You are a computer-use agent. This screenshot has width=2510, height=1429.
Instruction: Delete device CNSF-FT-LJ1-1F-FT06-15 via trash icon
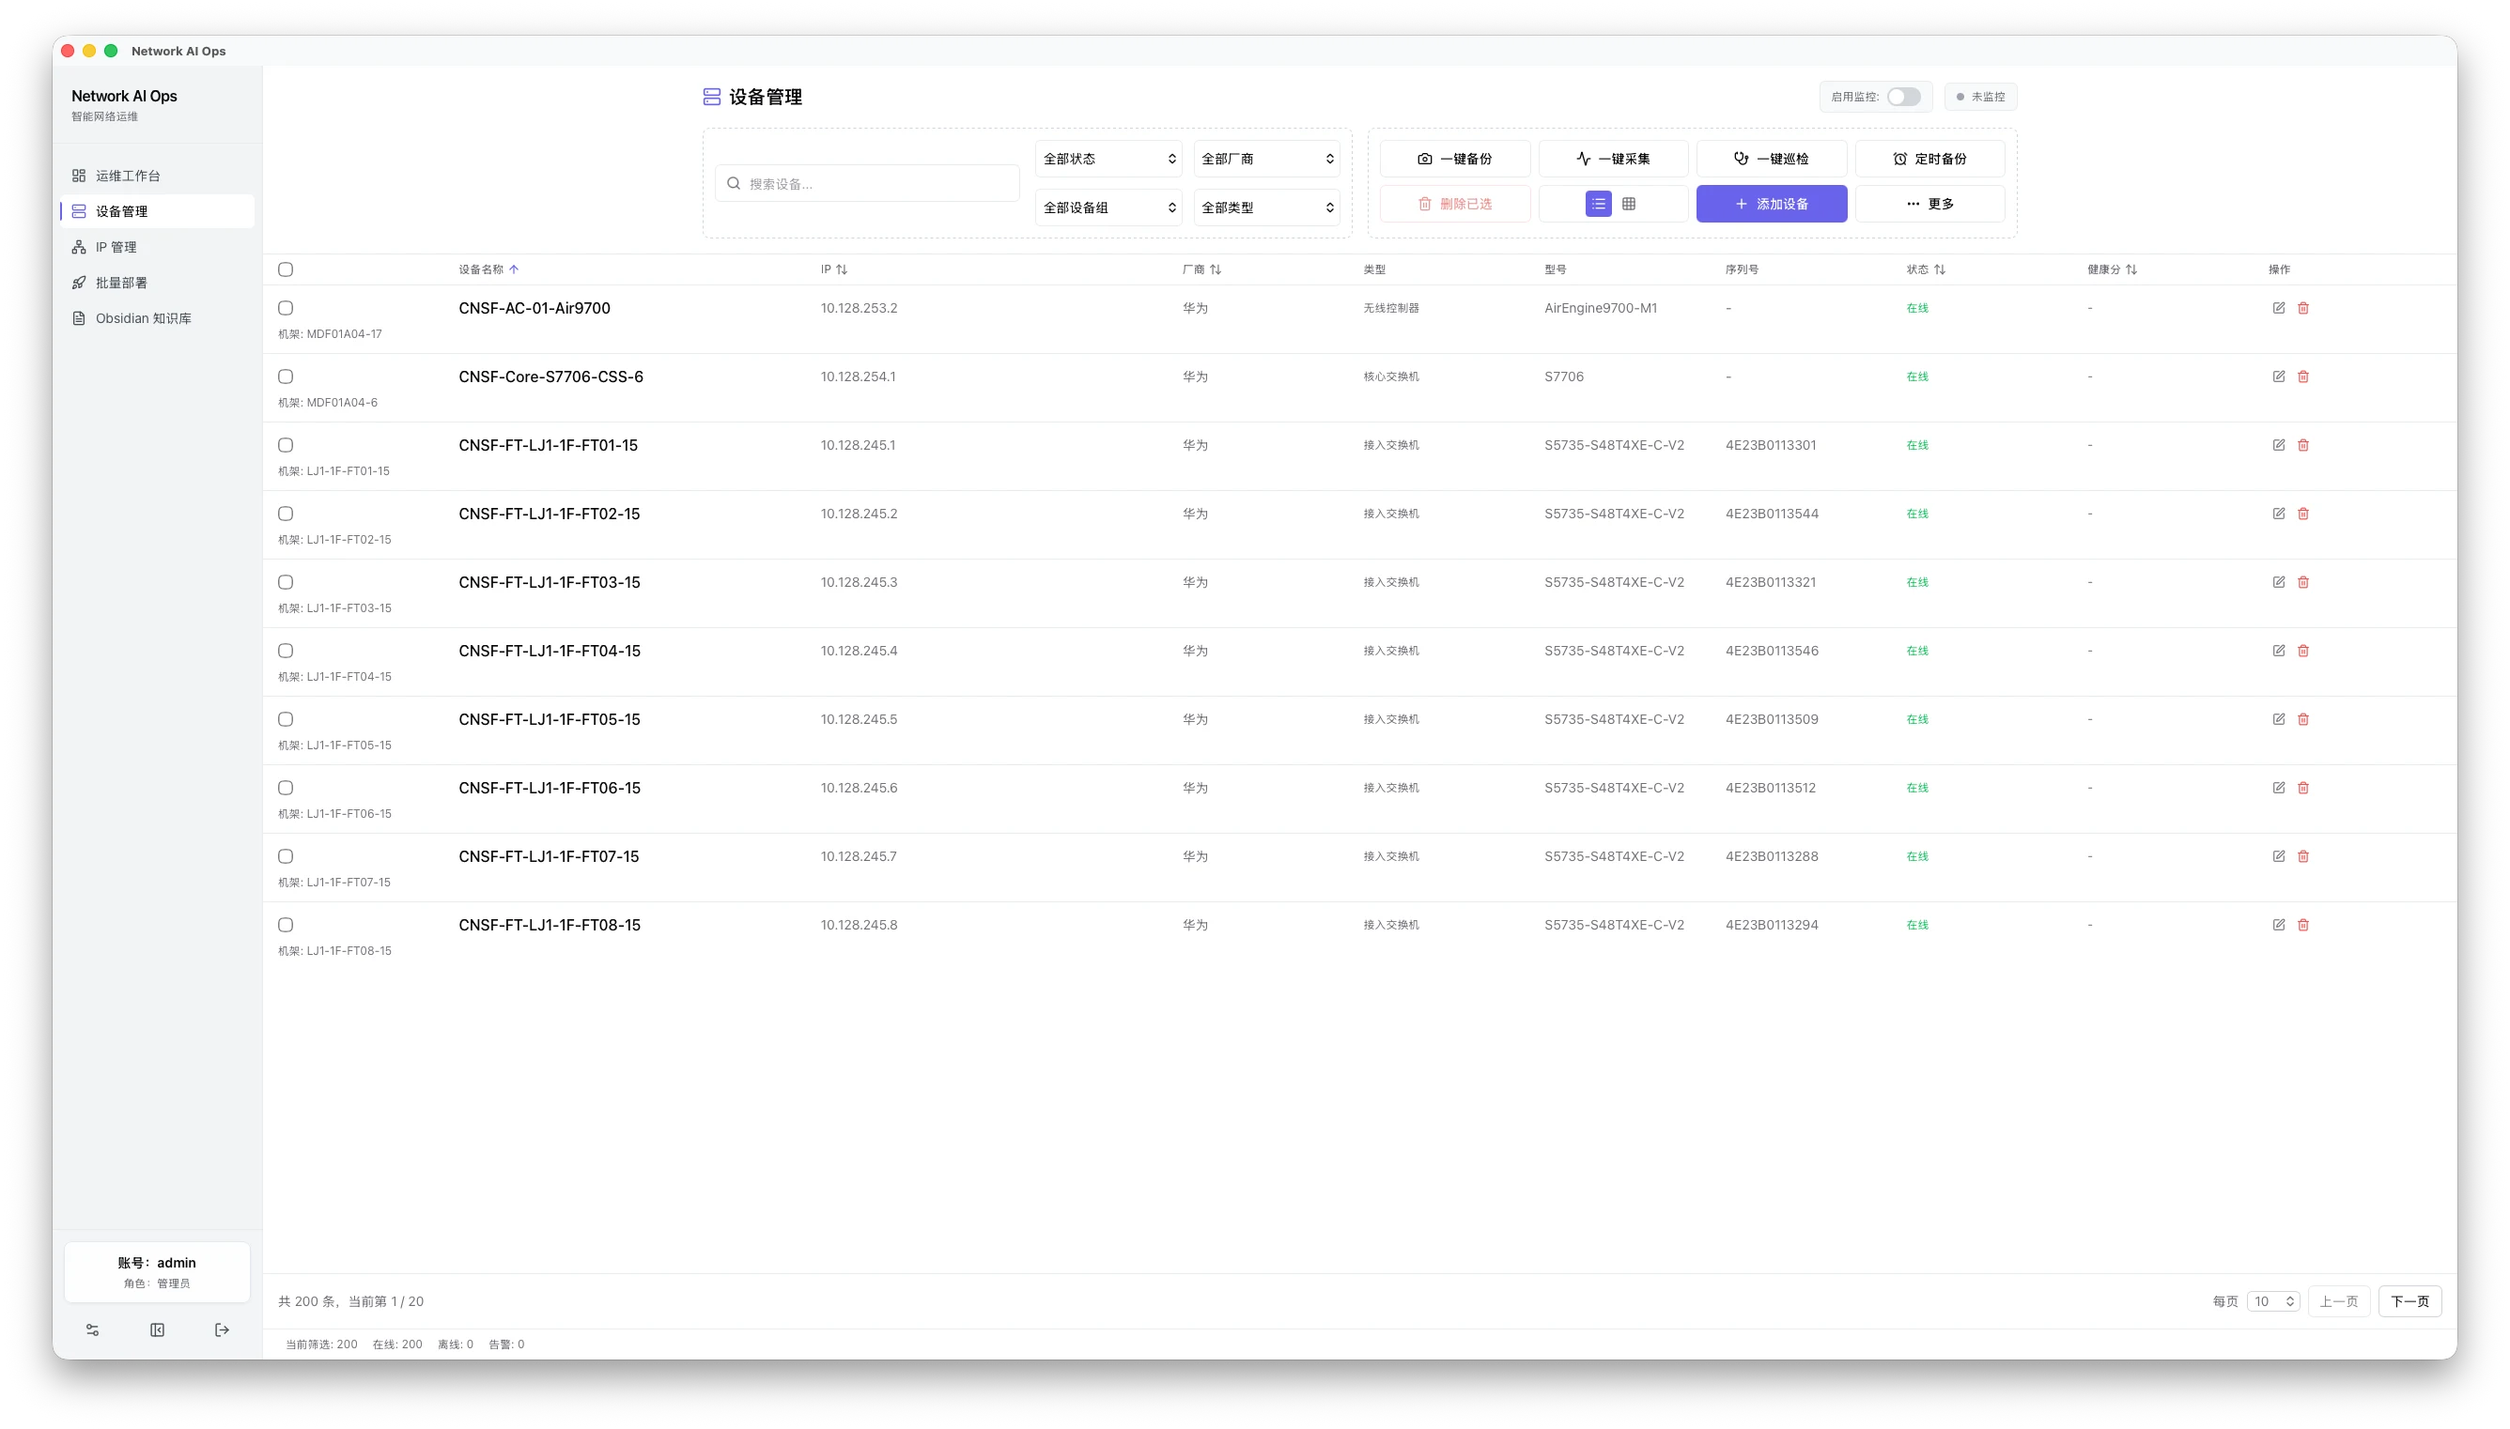[2303, 788]
